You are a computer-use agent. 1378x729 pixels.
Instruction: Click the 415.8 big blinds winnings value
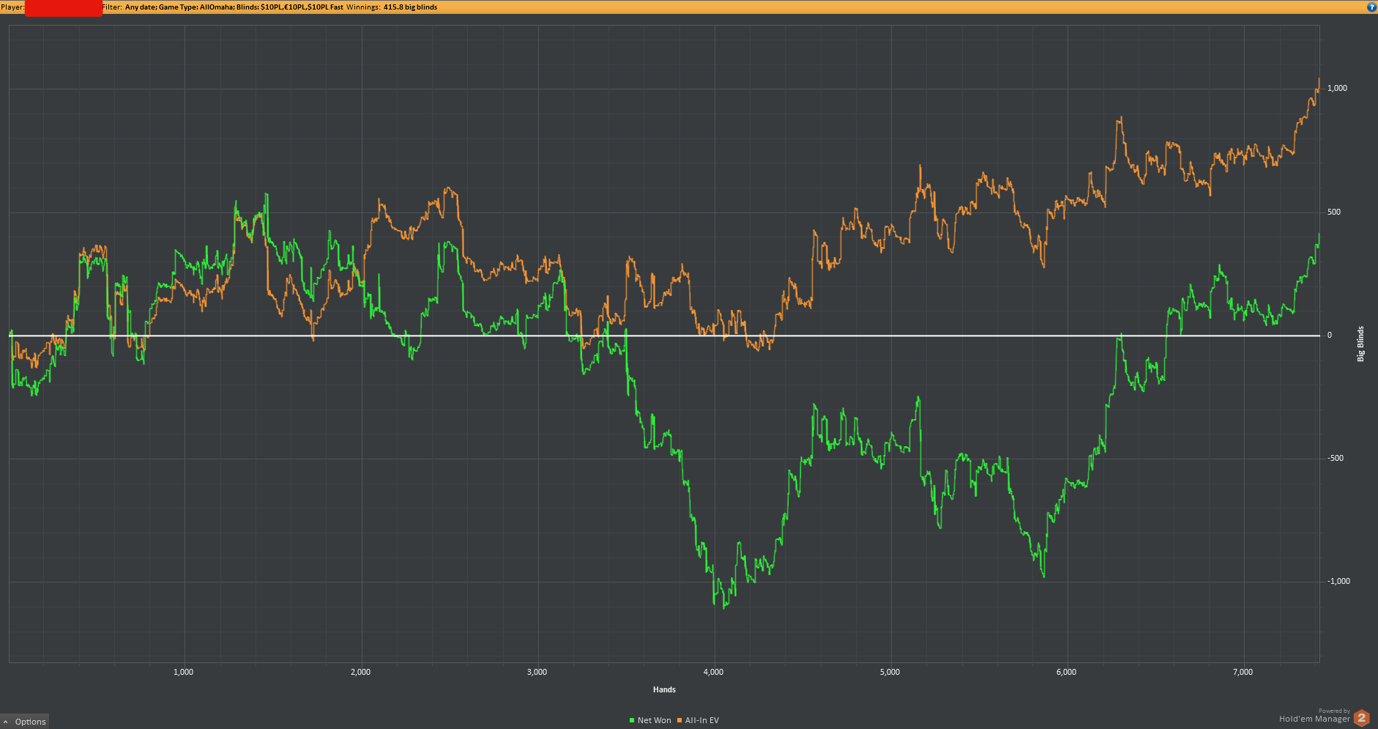click(x=411, y=7)
